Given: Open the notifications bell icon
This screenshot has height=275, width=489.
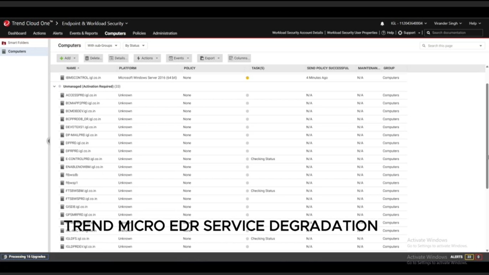Looking at the screenshot, I should (x=382, y=24).
